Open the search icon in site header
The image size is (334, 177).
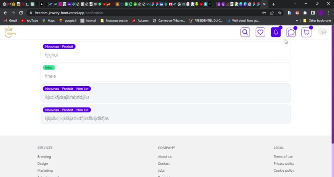245,32
